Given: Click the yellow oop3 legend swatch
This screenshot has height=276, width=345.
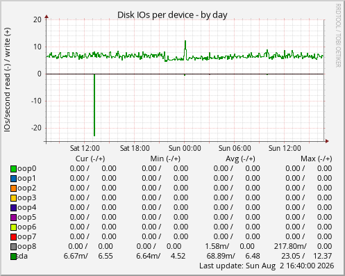Looking at the screenshot, I should (13, 198).
